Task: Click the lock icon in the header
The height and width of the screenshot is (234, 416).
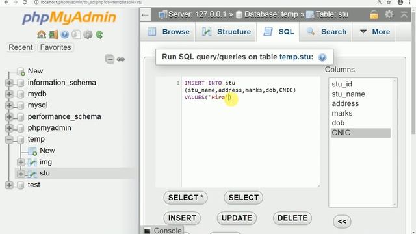Action: 374,14
